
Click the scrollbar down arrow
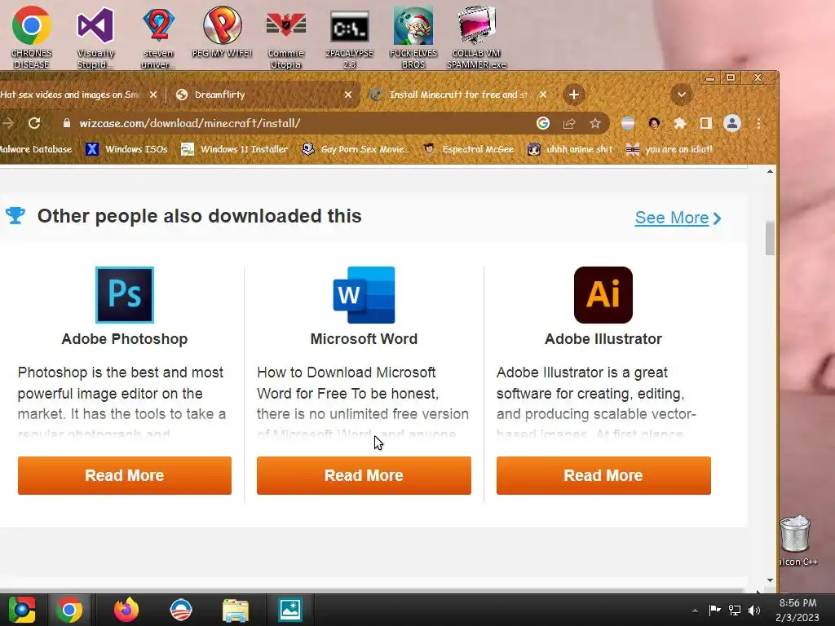coord(770,580)
